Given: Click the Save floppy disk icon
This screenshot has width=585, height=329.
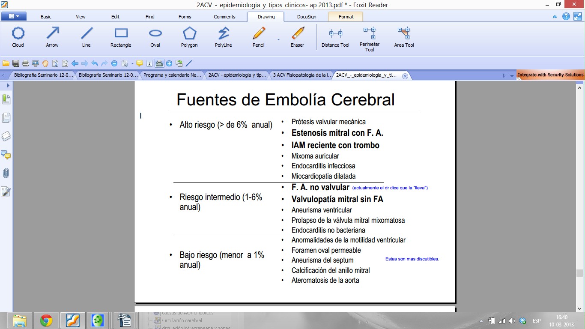Looking at the screenshot, I should coord(16,63).
